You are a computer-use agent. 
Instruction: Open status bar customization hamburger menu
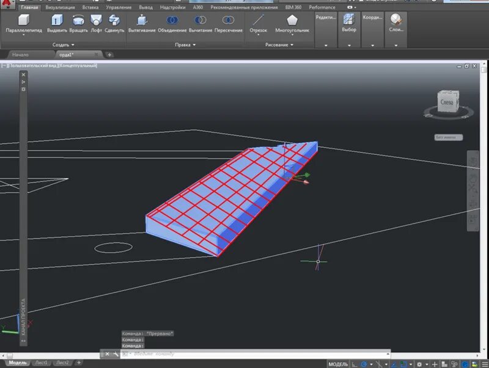[x=484, y=364]
